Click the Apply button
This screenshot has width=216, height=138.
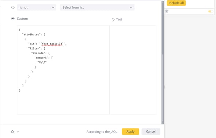click(x=130, y=131)
